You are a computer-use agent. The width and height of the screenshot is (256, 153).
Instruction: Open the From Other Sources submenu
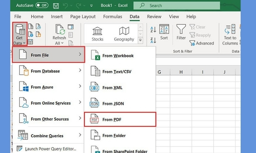point(49,119)
